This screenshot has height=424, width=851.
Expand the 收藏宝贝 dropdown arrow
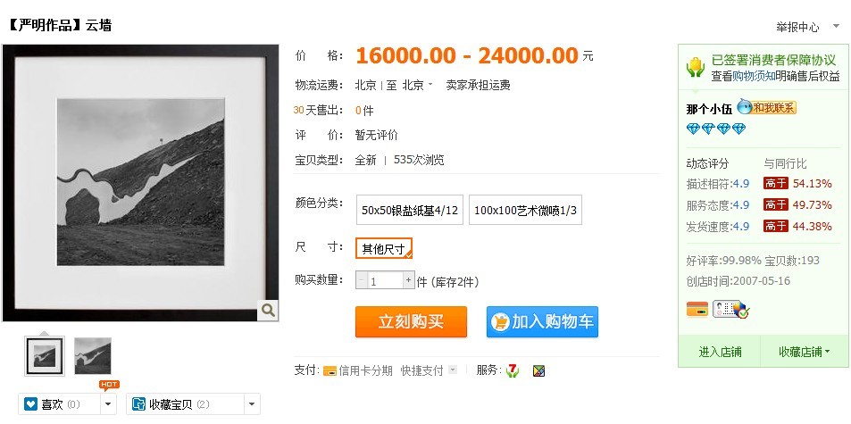click(251, 404)
